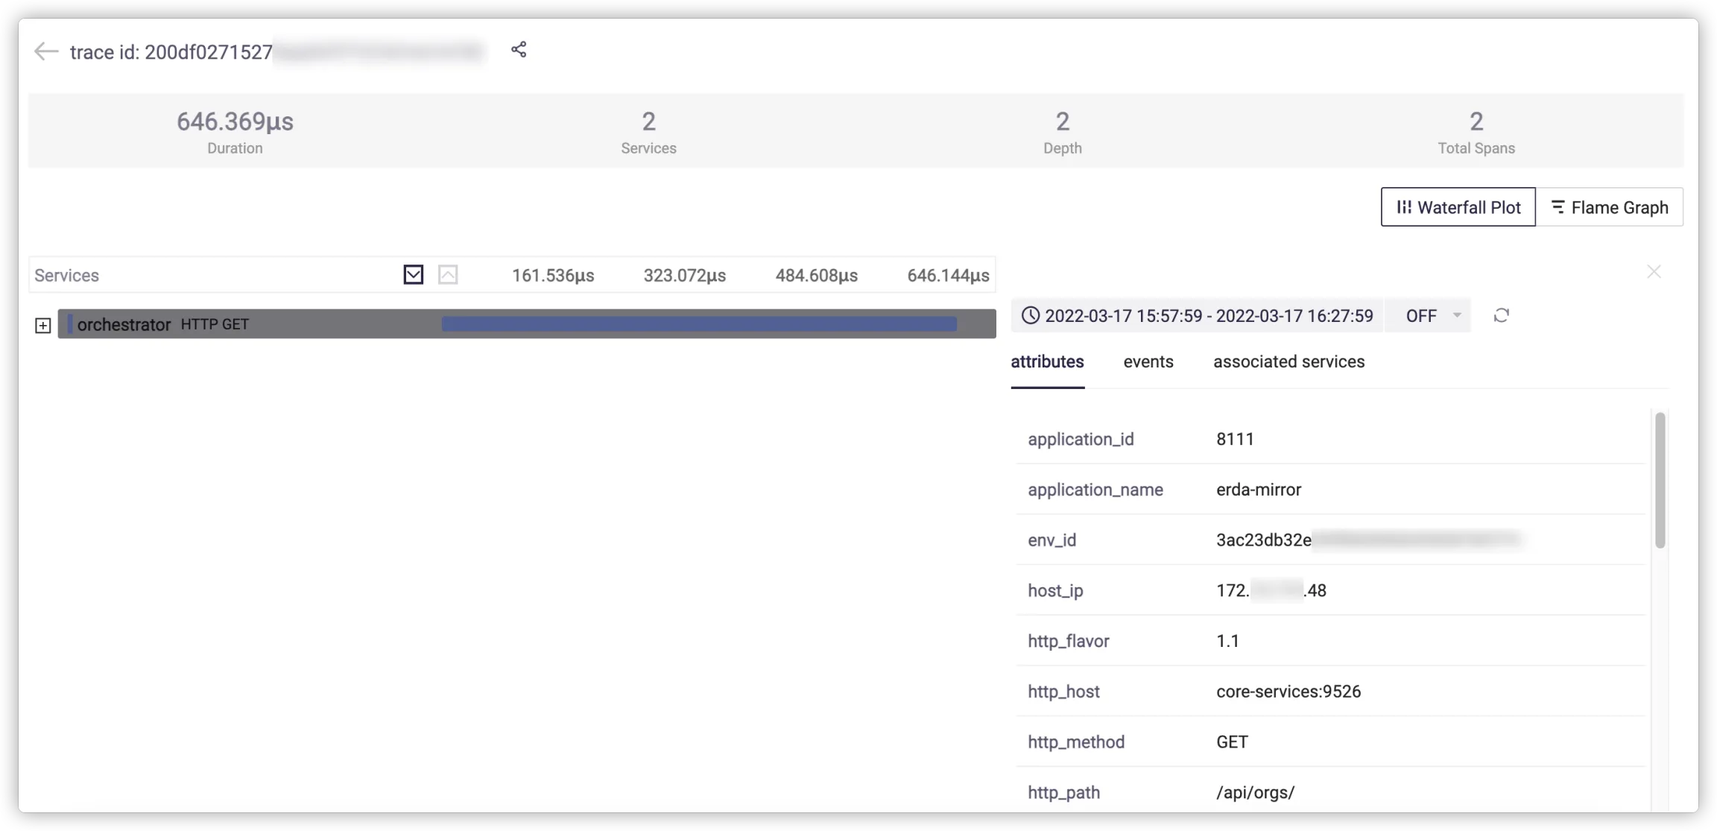Viewport: 1717px width, 831px height.
Task: Switch to Flame Graph view
Action: (x=1609, y=207)
